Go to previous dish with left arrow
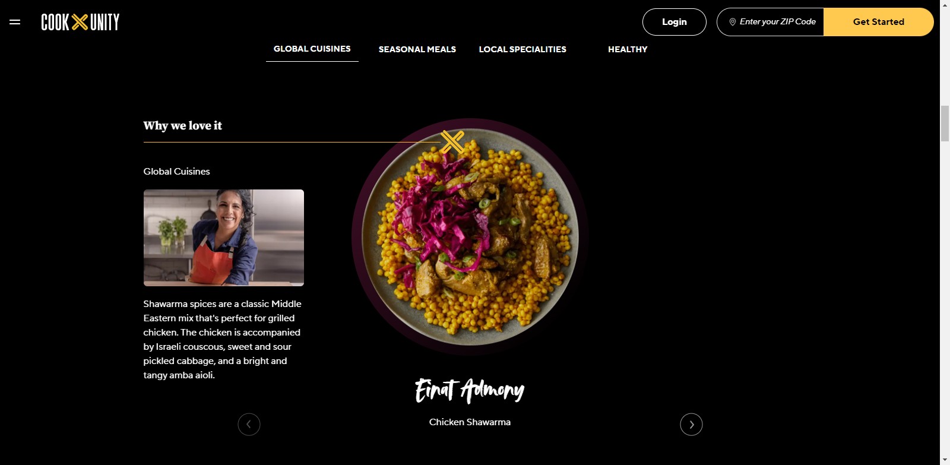The height and width of the screenshot is (465, 950). [x=249, y=424]
